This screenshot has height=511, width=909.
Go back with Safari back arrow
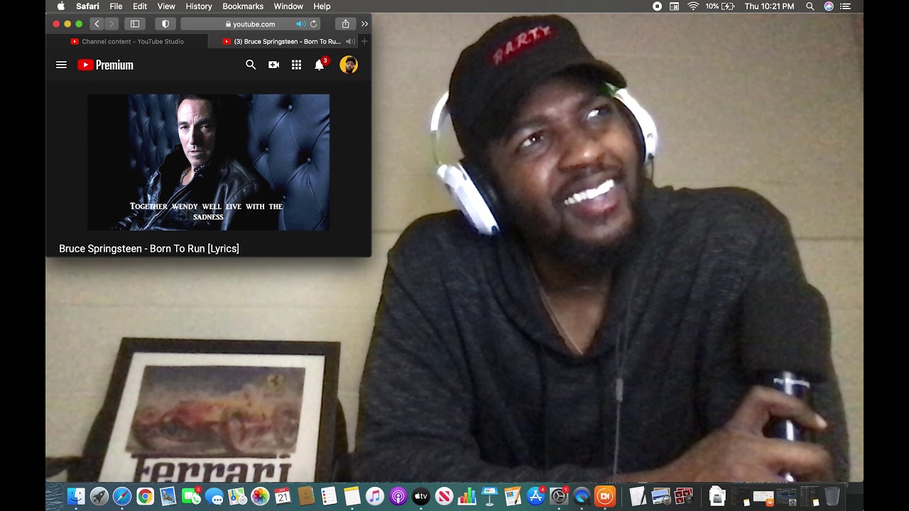point(97,23)
